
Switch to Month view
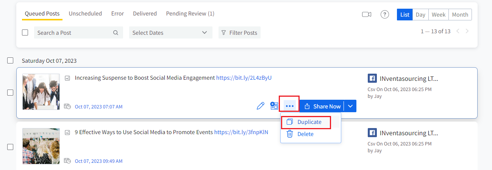point(460,15)
